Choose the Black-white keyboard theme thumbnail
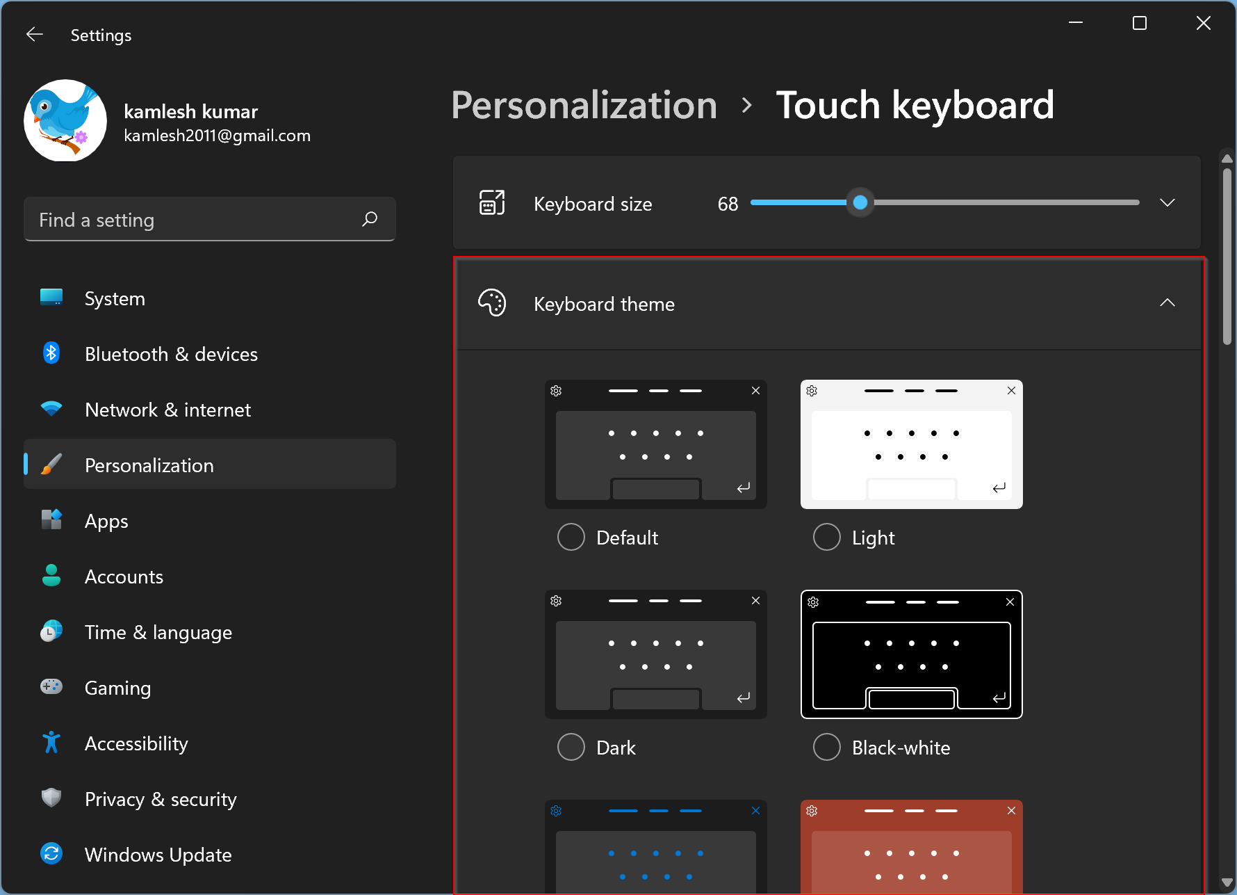This screenshot has width=1237, height=895. tap(912, 654)
